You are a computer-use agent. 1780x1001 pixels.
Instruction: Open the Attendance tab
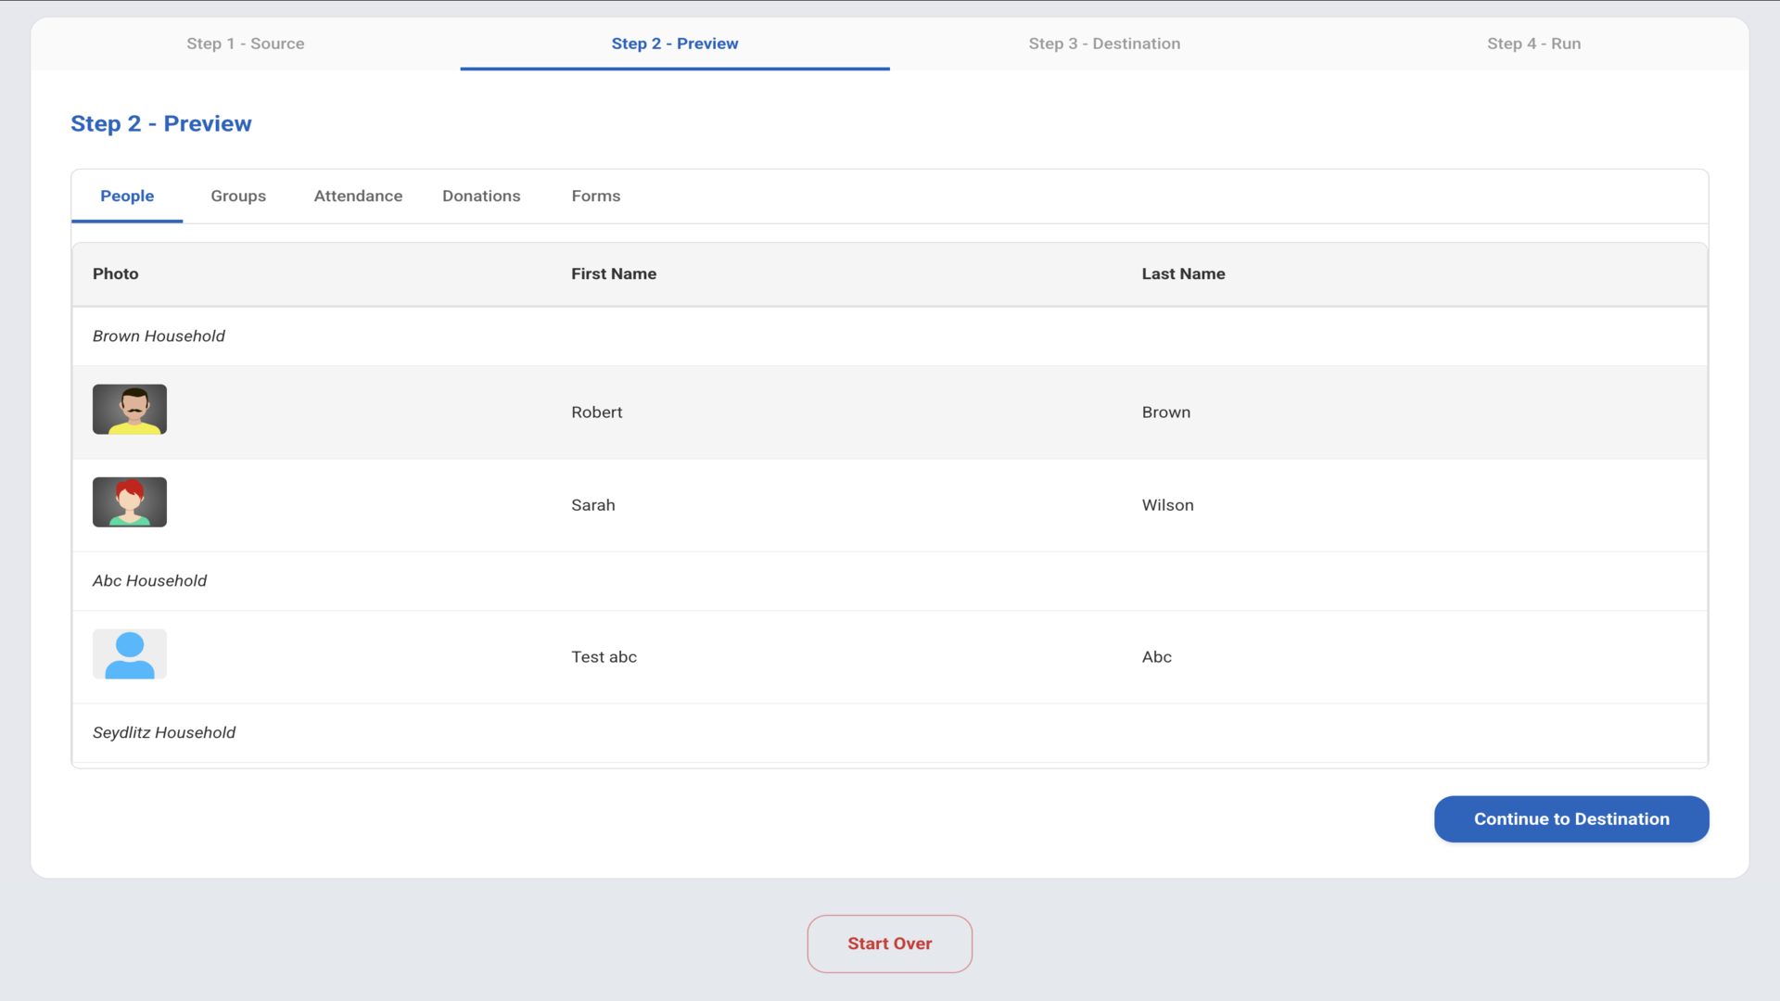point(358,196)
